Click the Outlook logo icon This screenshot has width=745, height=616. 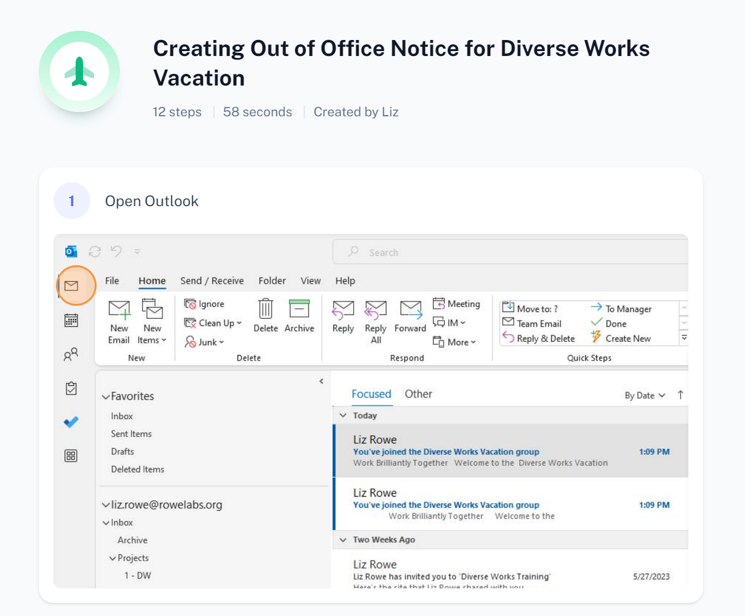coord(71,252)
